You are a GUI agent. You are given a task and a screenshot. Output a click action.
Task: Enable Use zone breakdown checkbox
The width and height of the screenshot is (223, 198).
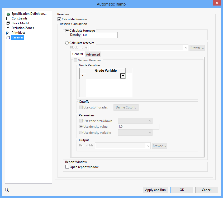(x=81, y=121)
